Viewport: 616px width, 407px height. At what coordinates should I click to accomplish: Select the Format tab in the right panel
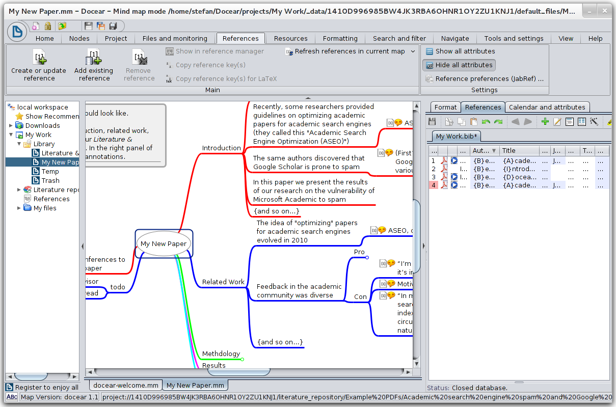445,107
